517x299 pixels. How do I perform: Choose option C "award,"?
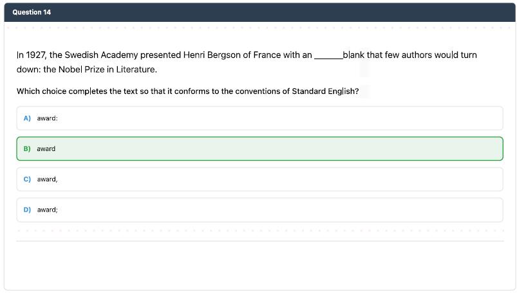[259, 179]
